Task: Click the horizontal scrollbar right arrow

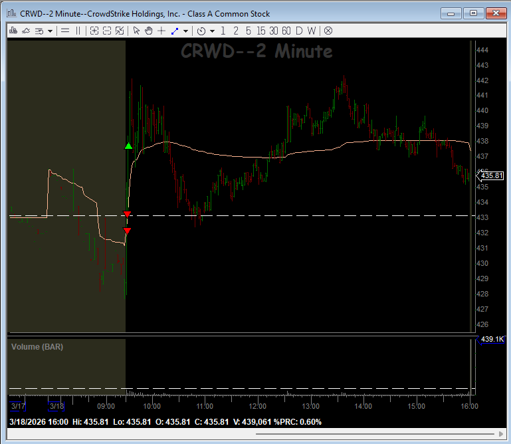Action: pyautogui.click(x=501, y=434)
